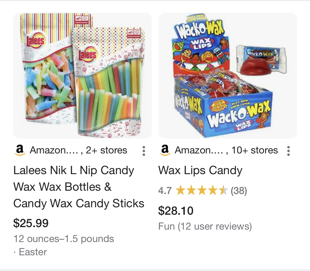This screenshot has width=310, height=271.
Task: Open the Wax Lips Candy title link
Action: coord(200,171)
